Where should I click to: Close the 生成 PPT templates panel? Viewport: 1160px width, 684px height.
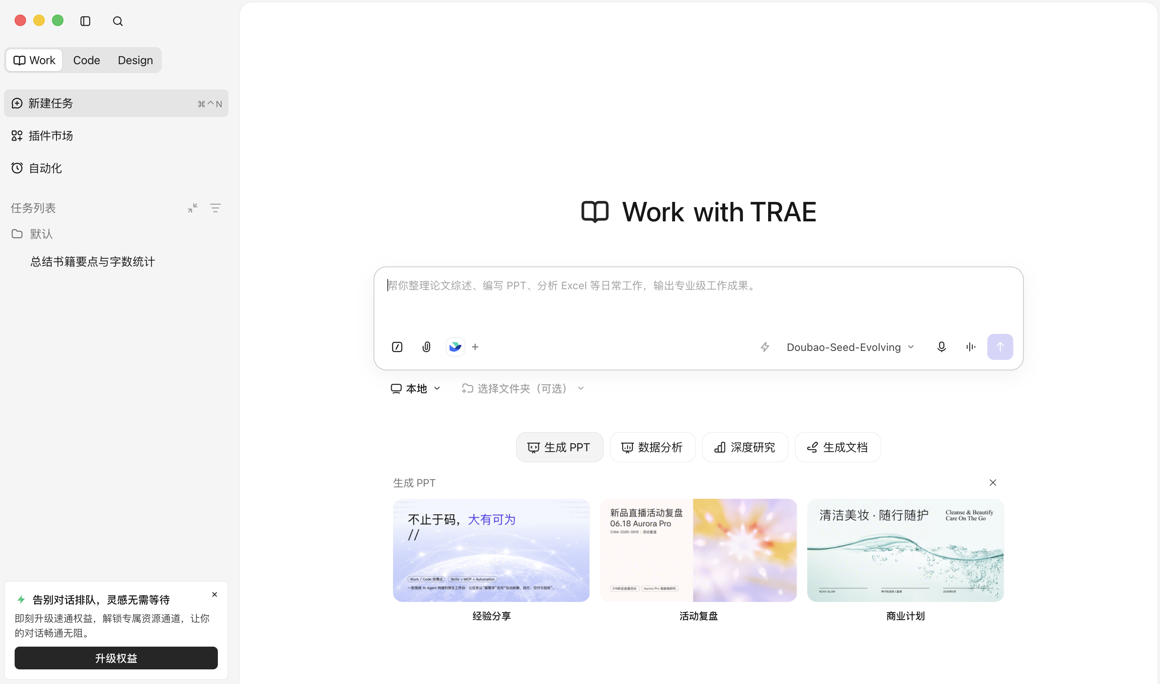[993, 483]
